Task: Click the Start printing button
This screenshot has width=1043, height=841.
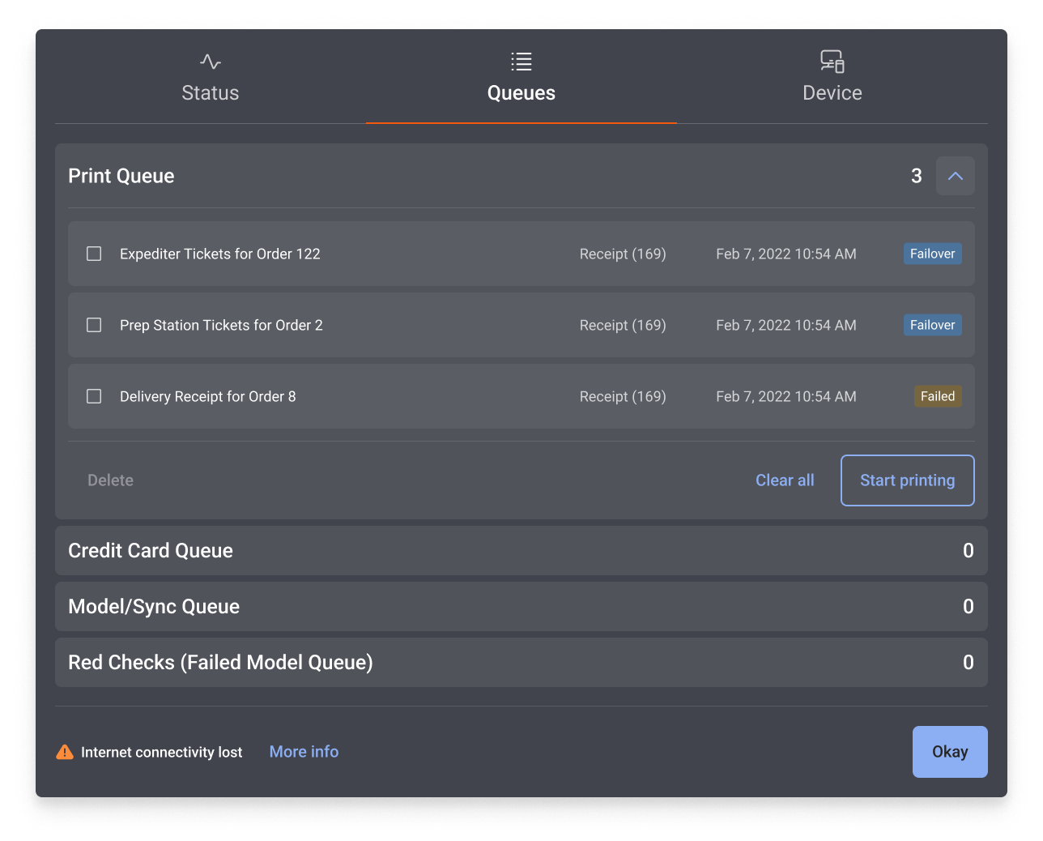Action: [x=907, y=480]
